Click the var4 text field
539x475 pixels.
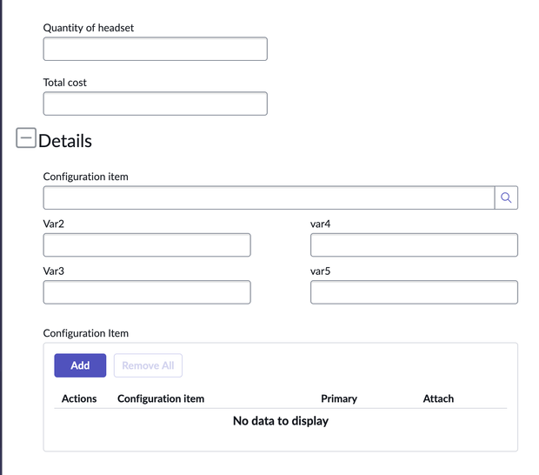[414, 244]
